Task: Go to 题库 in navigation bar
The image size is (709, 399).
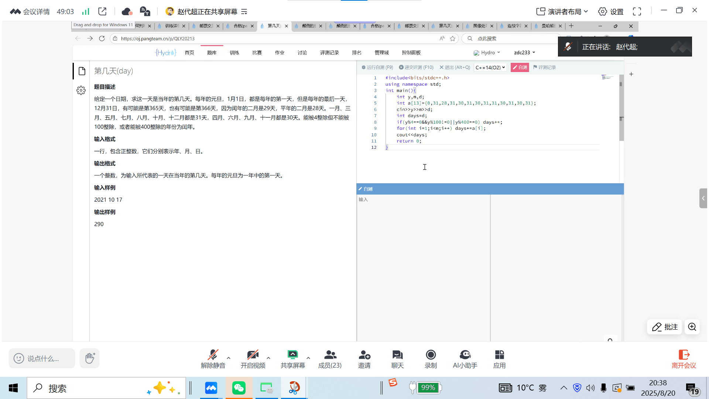Action: (212, 52)
